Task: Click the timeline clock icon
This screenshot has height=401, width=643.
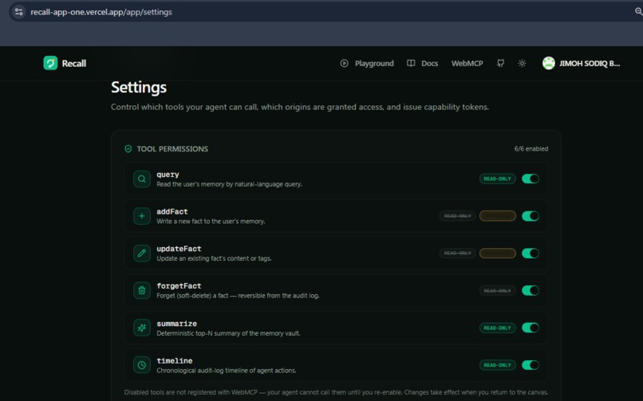Action: pos(142,365)
